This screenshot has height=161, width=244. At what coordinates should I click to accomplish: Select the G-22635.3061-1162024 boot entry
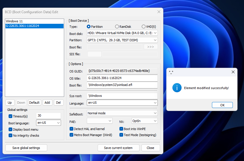(34, 26)
